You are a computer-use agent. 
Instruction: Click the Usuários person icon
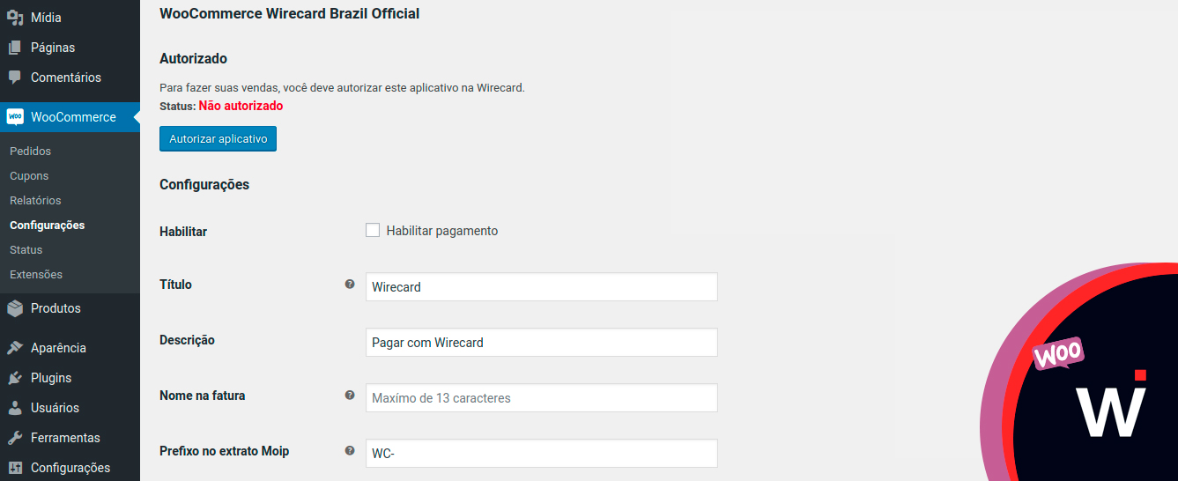point(15,408)
